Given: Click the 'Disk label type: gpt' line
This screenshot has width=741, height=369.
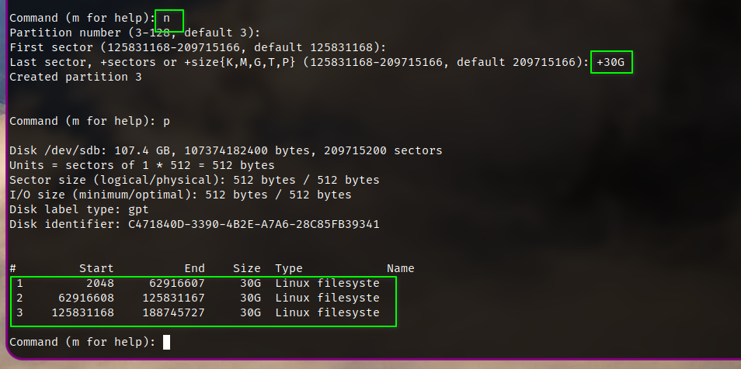Looking at the screenshot, I should coord(78,210).
